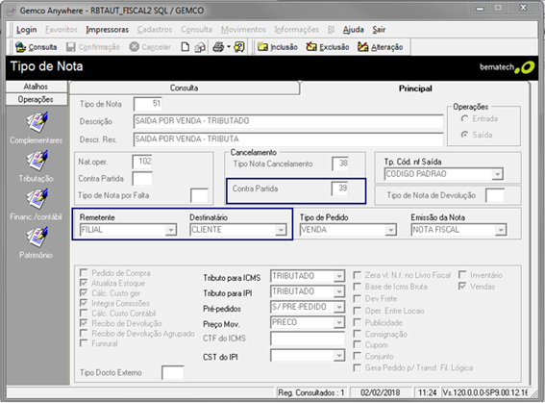
Task: Click the Sair menu item
Action: tap(379, 30)
